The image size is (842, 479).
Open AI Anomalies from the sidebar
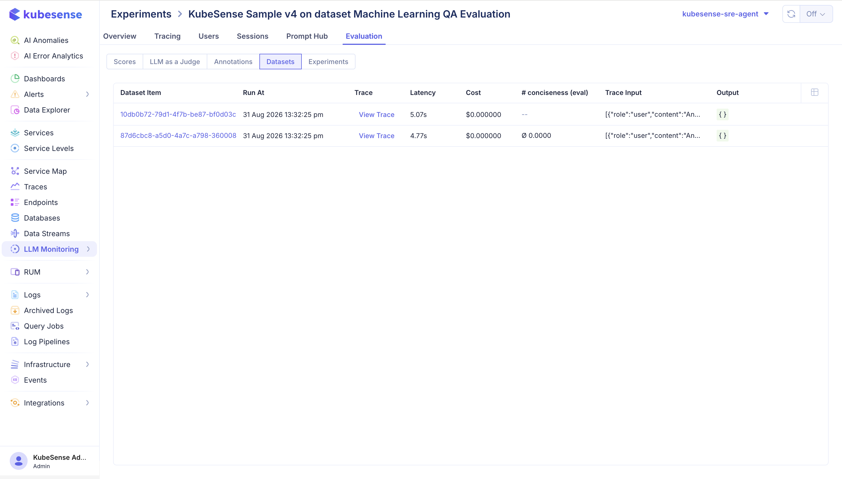click(x=46, y=40)
